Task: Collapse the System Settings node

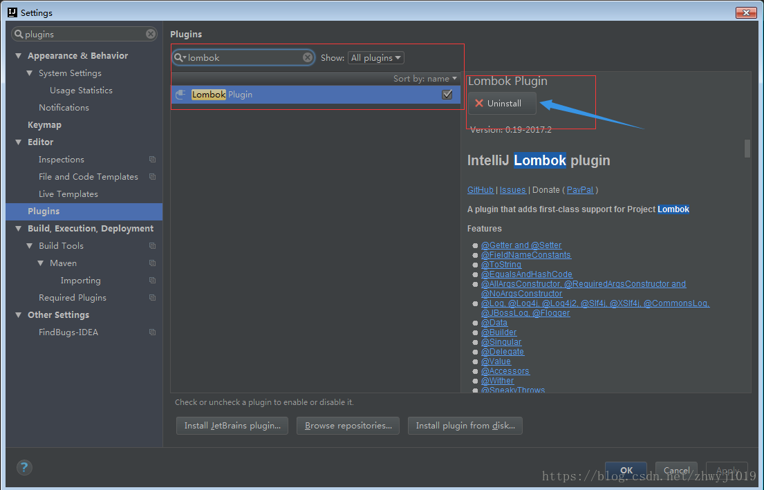Action: pos(30,73)
